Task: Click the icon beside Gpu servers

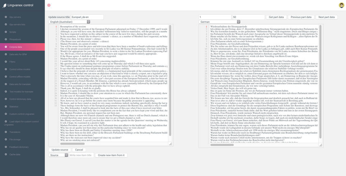Action: click(6, 17)
